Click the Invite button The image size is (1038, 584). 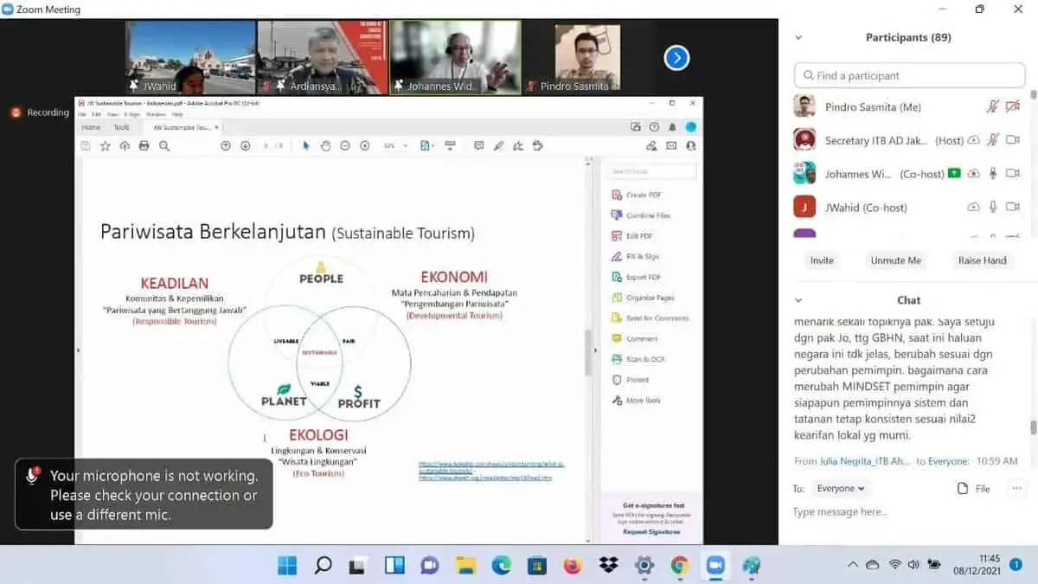822,260
